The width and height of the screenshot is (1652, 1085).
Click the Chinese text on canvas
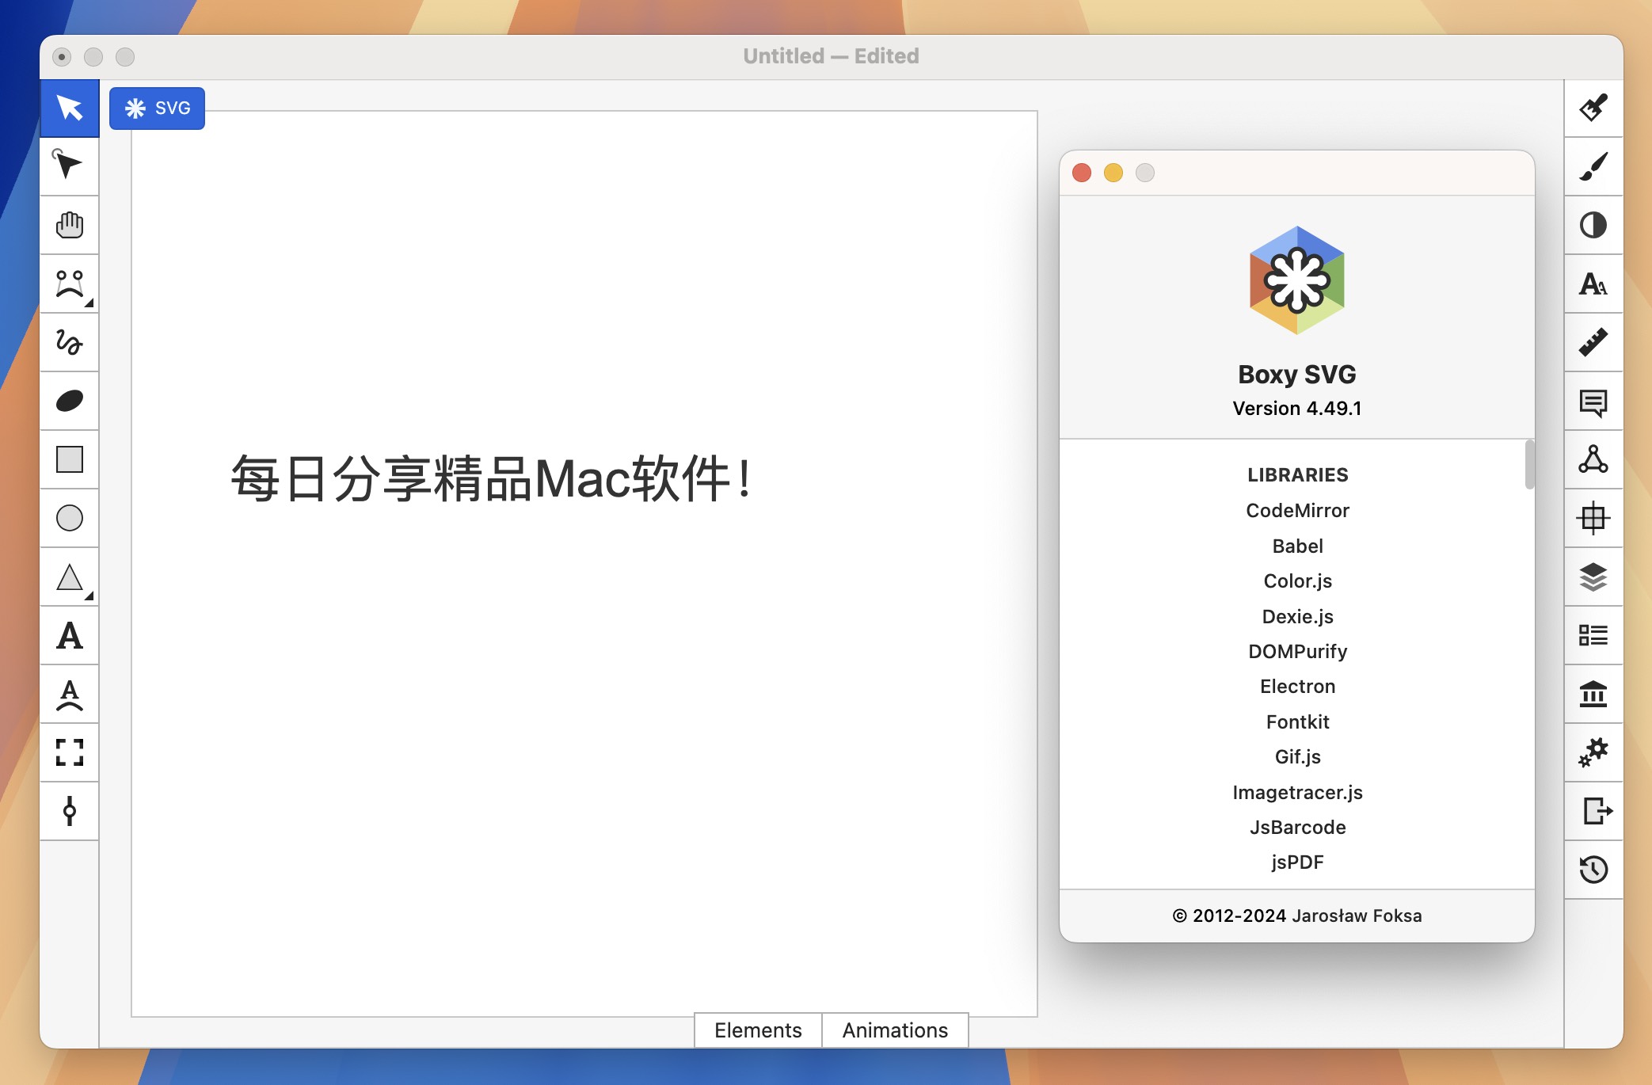point(491,478)
